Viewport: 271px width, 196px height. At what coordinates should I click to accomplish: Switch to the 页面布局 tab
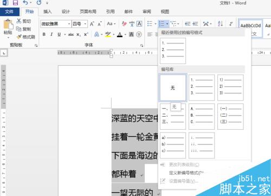pos(88,12)
